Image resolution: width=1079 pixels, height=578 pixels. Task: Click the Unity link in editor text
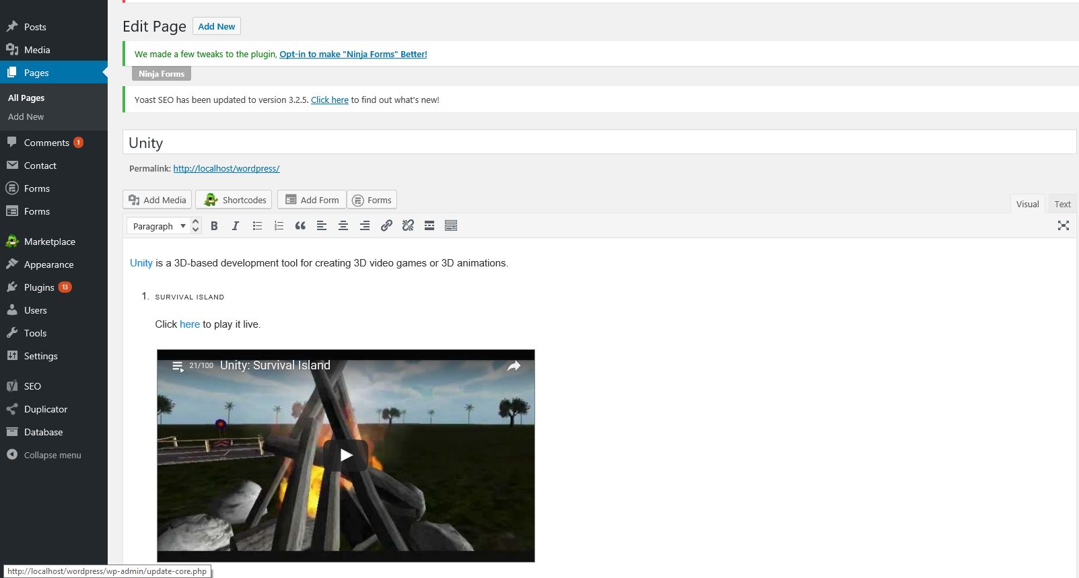tap(141, 263)
